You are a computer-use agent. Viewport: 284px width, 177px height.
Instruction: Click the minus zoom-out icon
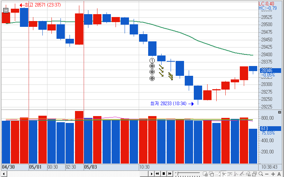(267, 174)
